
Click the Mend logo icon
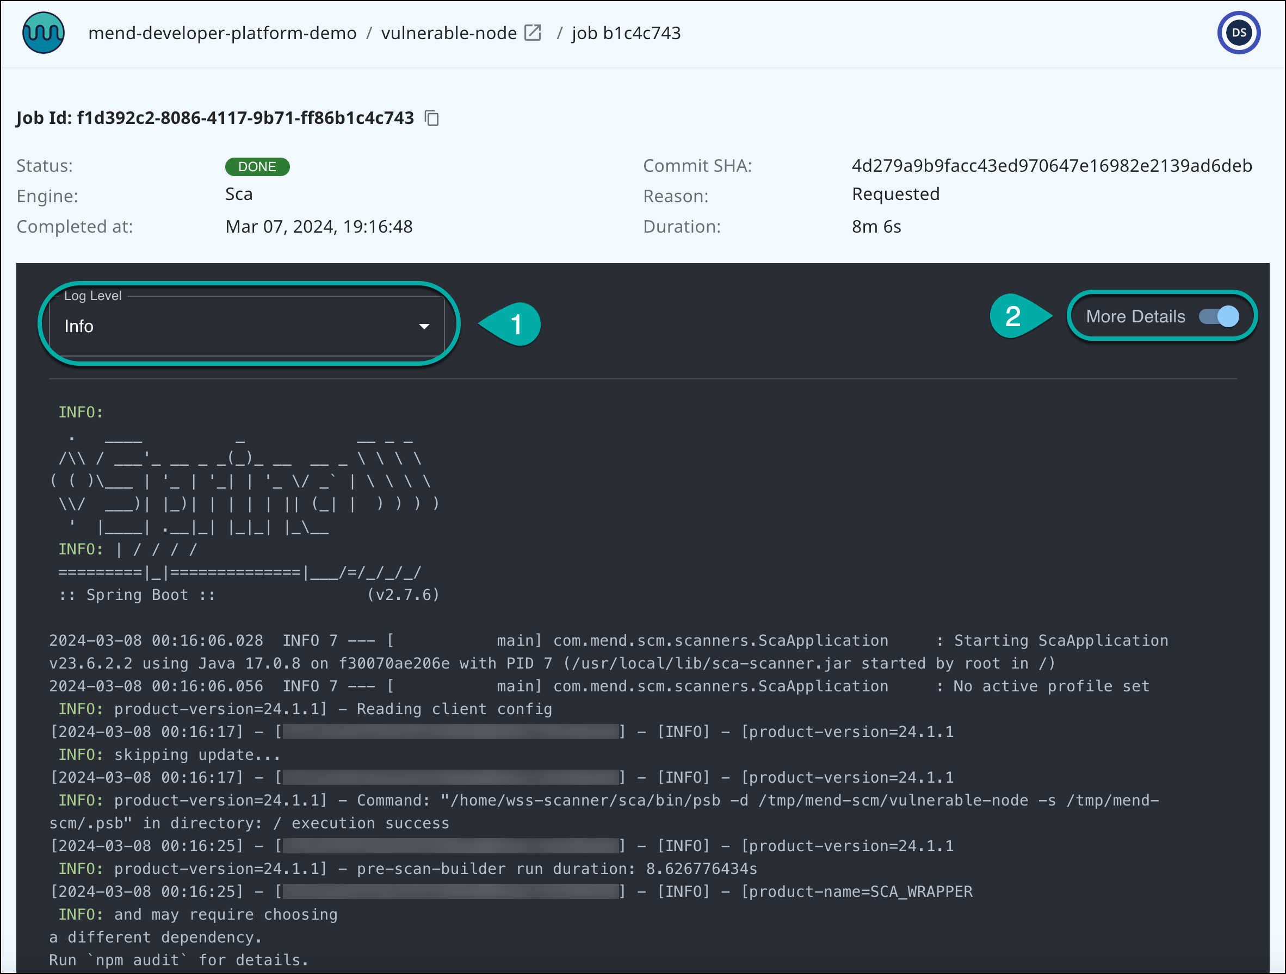(x=43, y=33)
